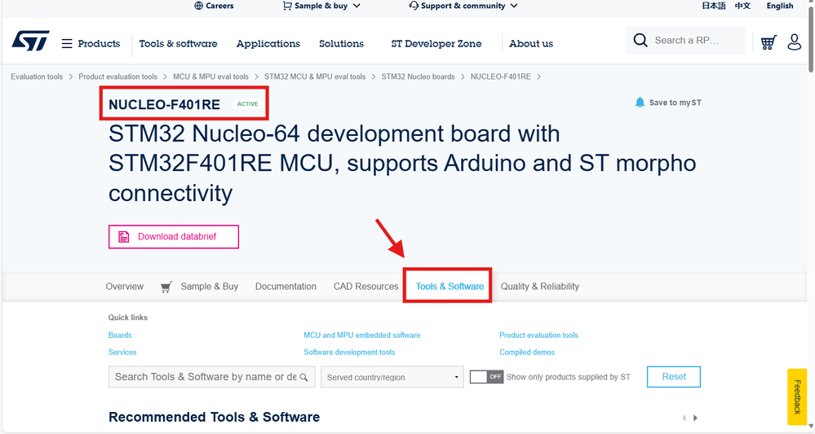Click Search Tools & Software input field
This screenshot has height=434, width=815.
[211, 377]
